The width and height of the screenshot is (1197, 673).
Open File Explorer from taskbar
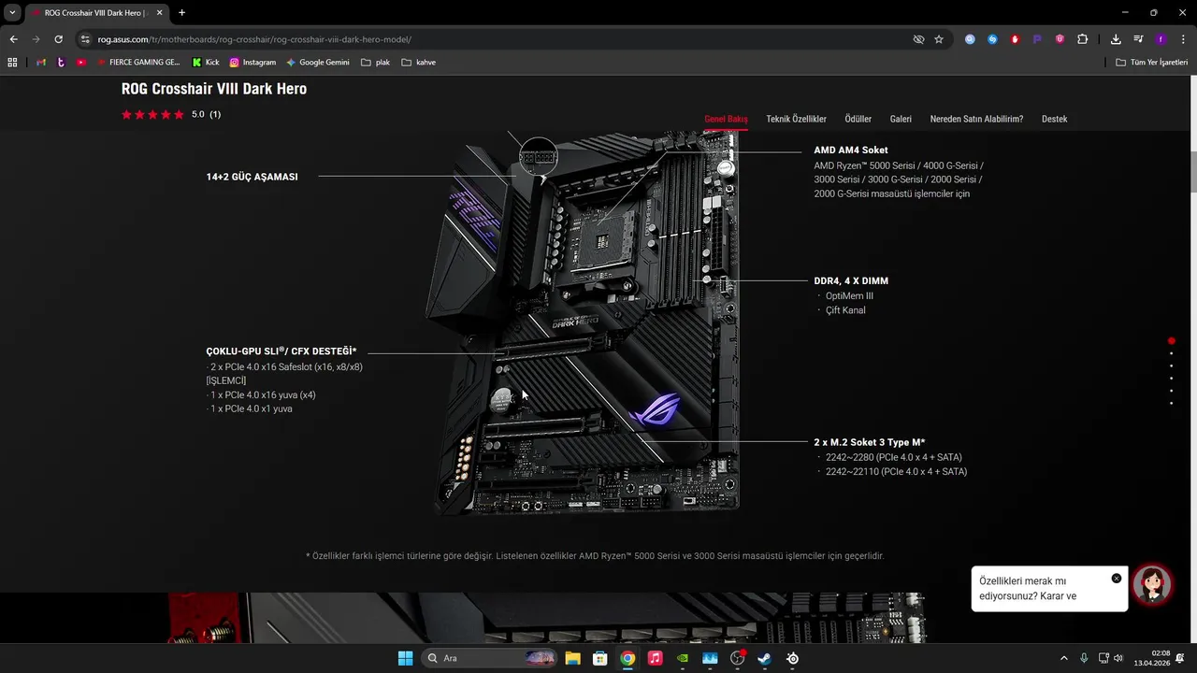pos(572,658)
